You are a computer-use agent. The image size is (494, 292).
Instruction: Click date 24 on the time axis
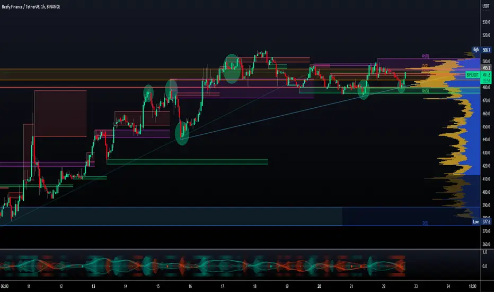[448, 286]
